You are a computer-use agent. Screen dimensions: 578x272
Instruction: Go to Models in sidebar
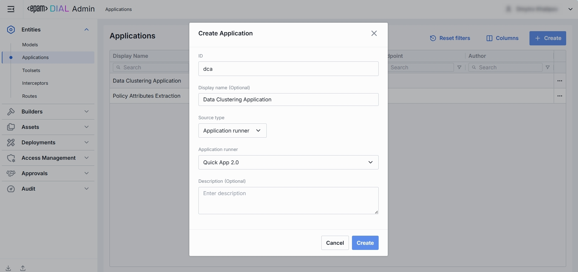point(30,45)
